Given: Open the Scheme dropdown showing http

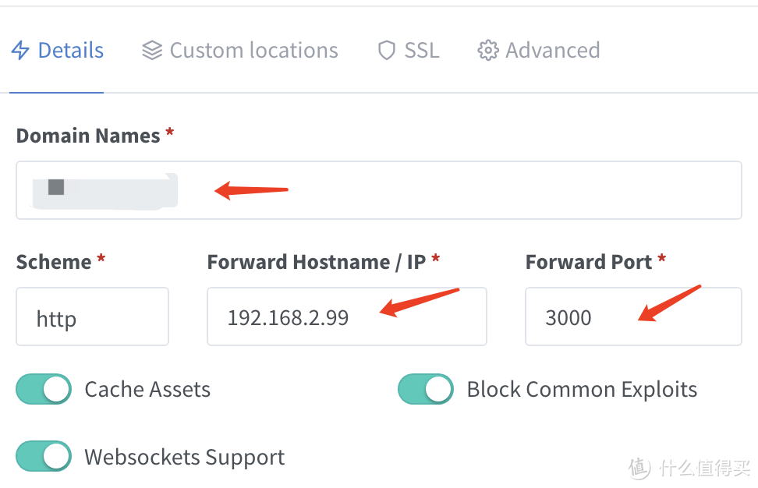Looking at the screenshot, I should coord(92,316).
